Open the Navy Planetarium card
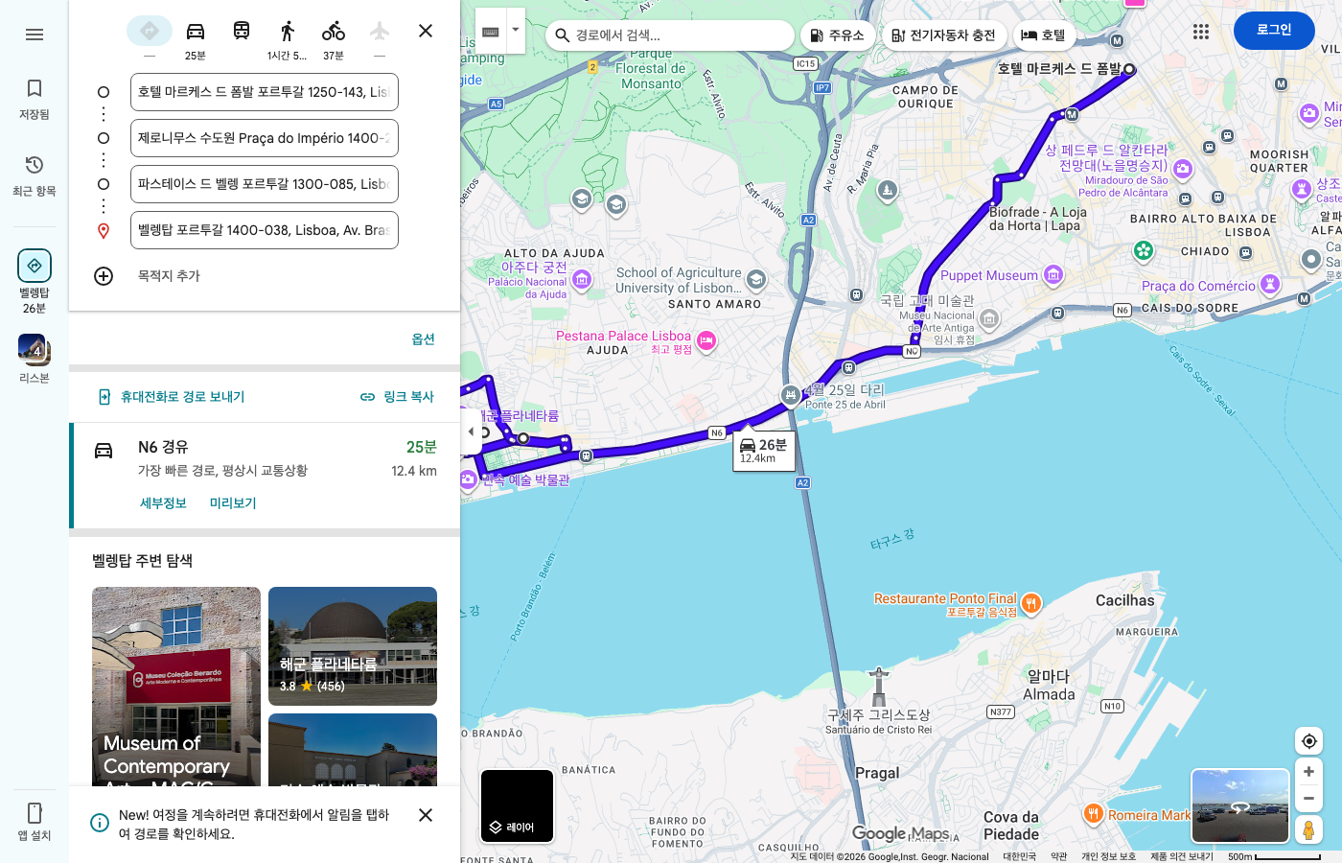 point(353,646)
